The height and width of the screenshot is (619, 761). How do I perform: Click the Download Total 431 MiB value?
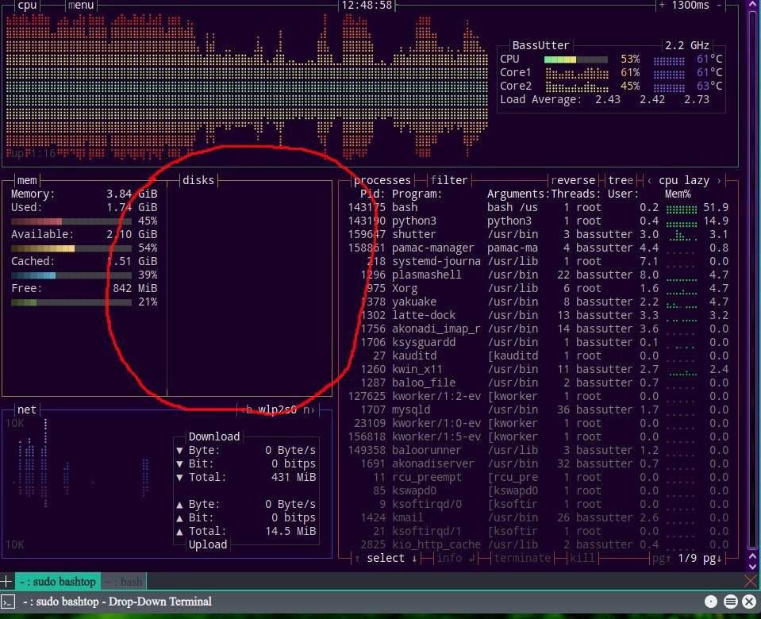(294, 477)
